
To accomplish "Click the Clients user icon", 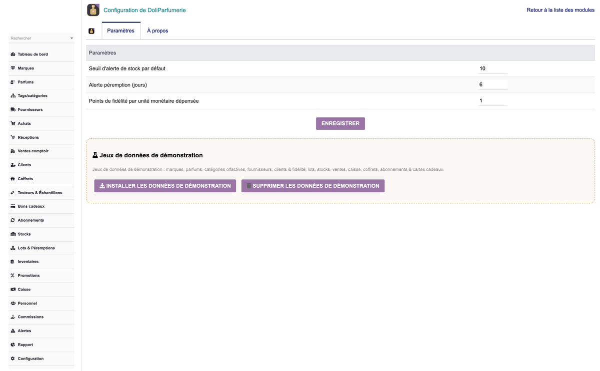I will pos(13,165).
